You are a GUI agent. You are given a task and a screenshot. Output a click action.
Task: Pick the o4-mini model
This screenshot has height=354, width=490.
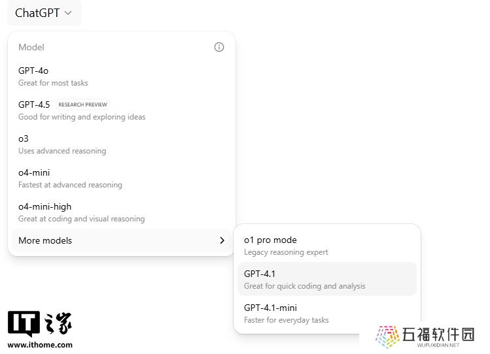(122, 179)
